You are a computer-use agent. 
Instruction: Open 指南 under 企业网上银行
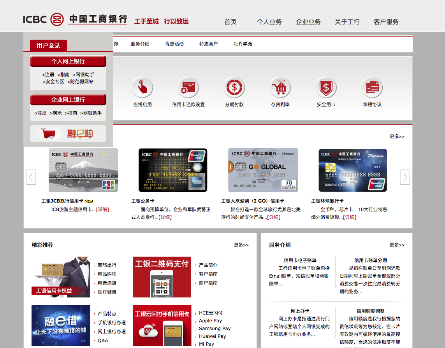71,113
